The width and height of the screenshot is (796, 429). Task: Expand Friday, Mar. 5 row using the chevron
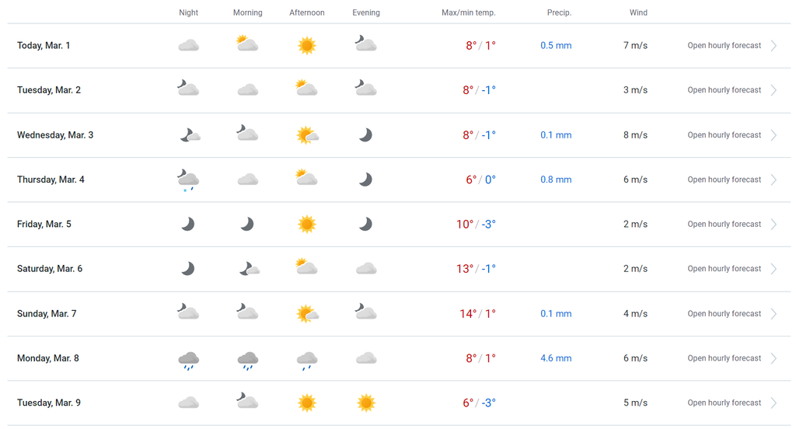click(x=773, y=225)
